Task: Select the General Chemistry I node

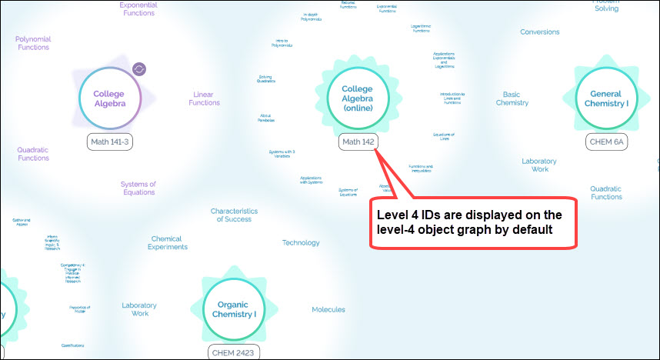Action: [606, 98]
